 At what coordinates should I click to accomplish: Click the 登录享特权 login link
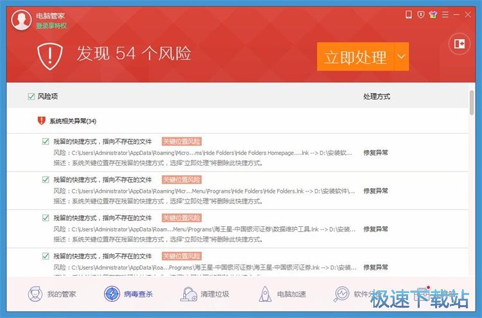[51, 26]
